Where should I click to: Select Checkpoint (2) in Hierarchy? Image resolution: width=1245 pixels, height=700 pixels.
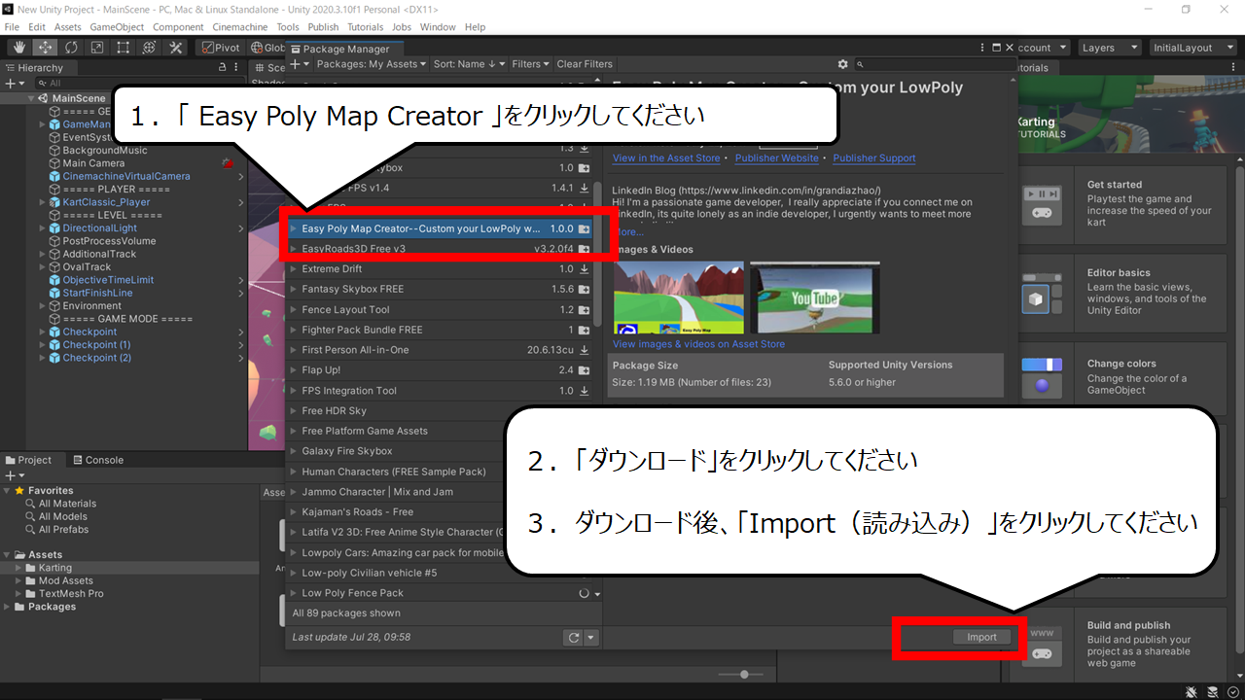point(96,358)
